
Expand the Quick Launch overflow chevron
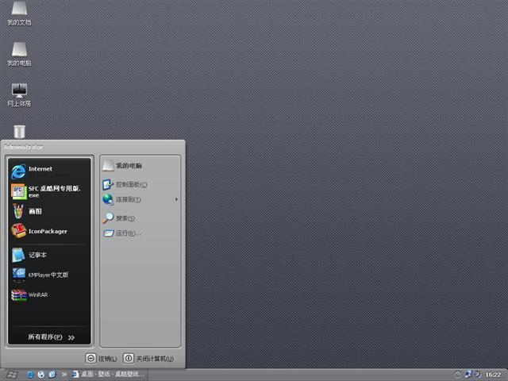64,375
